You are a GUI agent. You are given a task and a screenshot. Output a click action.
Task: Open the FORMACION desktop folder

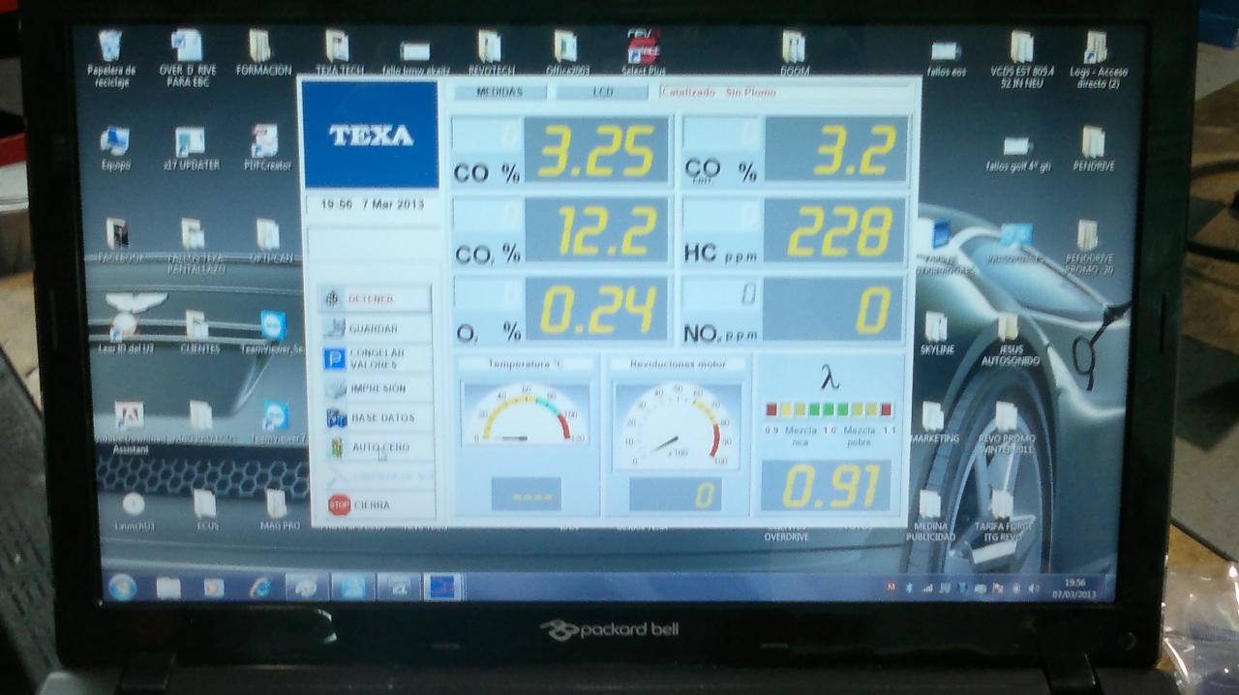pos(261,46)
